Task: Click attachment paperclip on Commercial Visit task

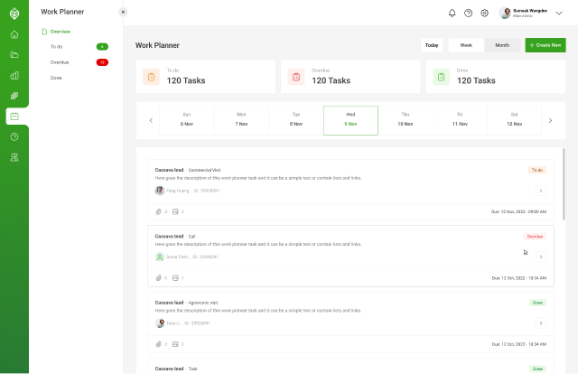Action: coord(159,211)
